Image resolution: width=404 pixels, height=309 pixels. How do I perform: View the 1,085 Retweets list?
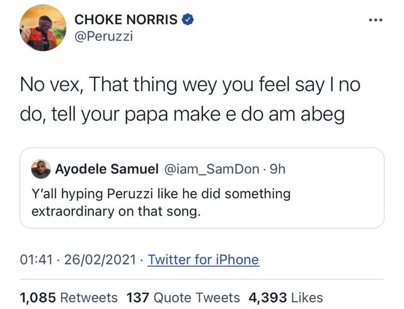(68, 297)
